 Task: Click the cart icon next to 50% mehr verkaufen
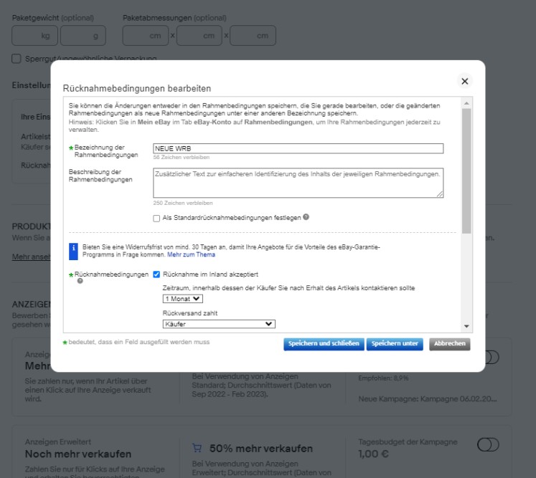(197, 448)
